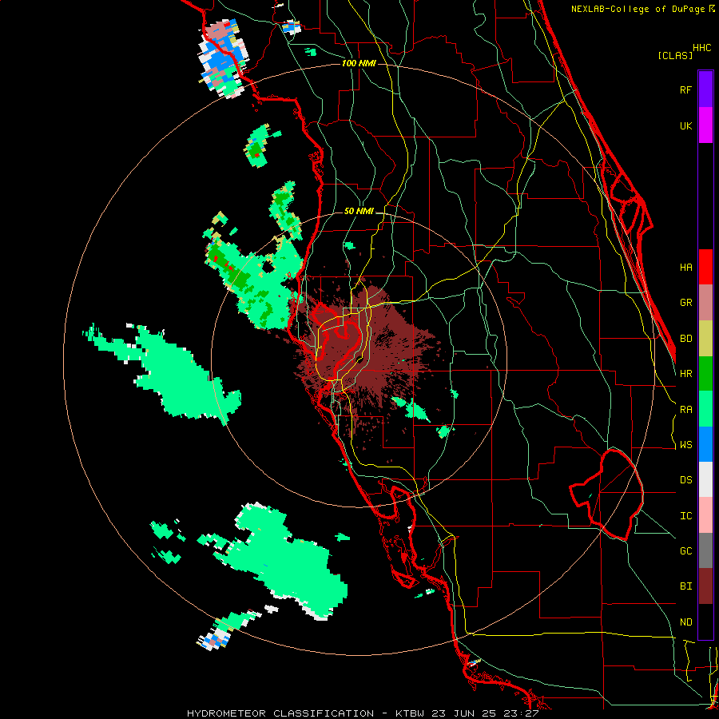
Task: Click the KTBW station identifier text
Action: click(x=410, y=713)
